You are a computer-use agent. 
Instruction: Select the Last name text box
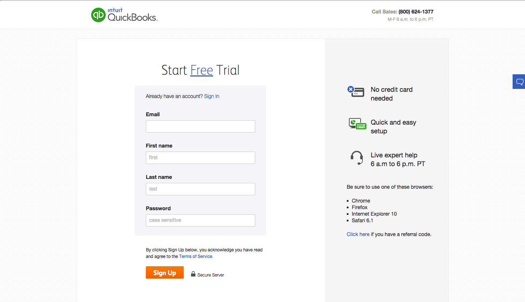point(200,189)
